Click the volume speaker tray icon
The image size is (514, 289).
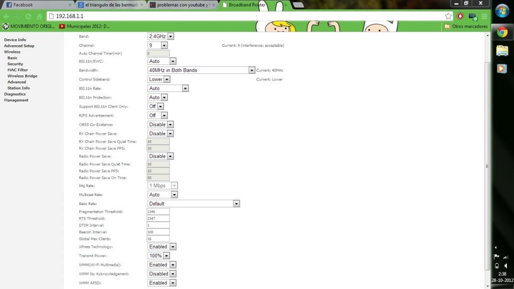click(506, 266)
